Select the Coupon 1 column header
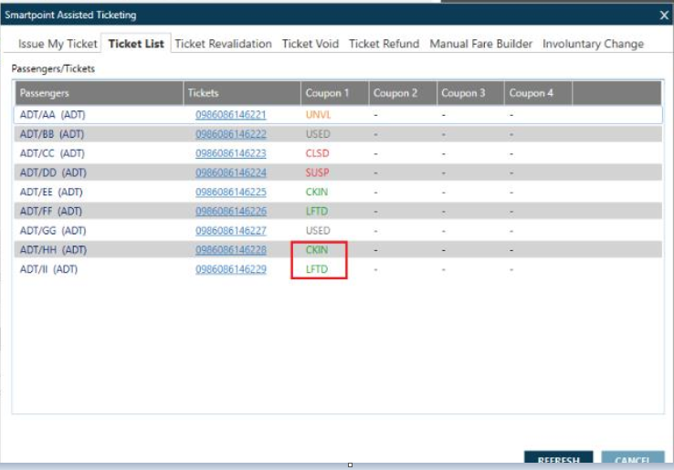Viewport: 674px width, 470px height. coord(328,93)
